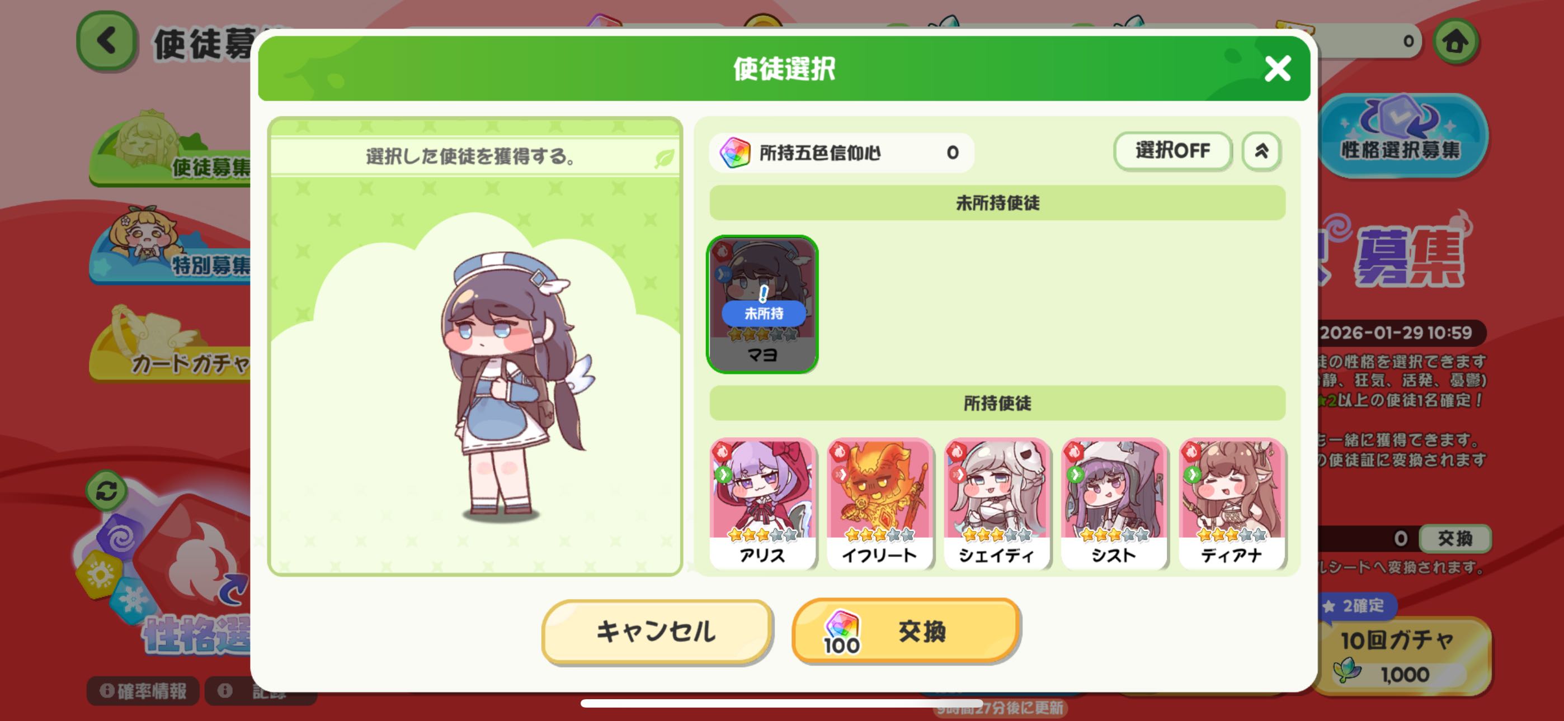Click the green back arrow icon
The image size is (1564, 721).
[107, 41]
